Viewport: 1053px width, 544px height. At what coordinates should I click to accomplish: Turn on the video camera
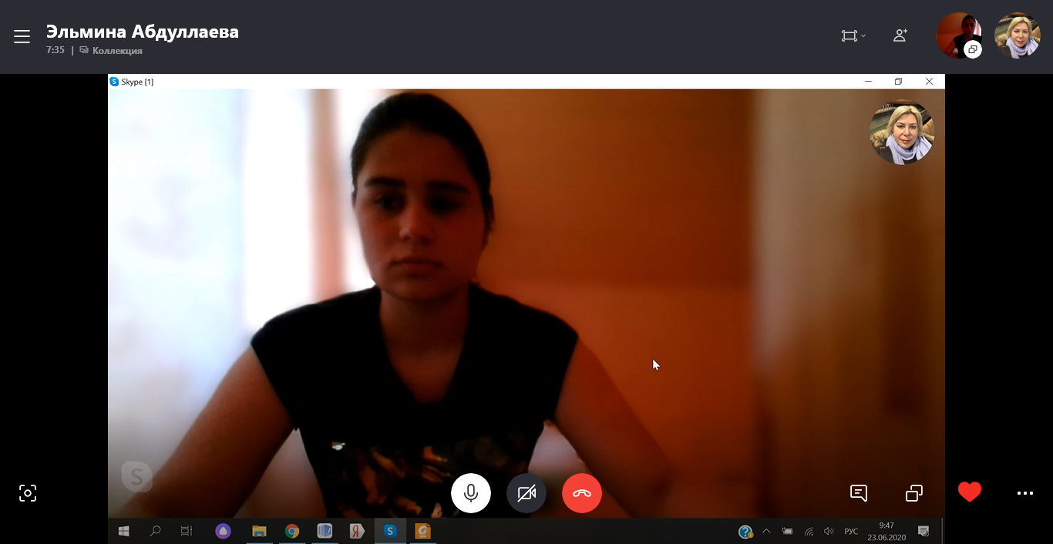point(526,493)
